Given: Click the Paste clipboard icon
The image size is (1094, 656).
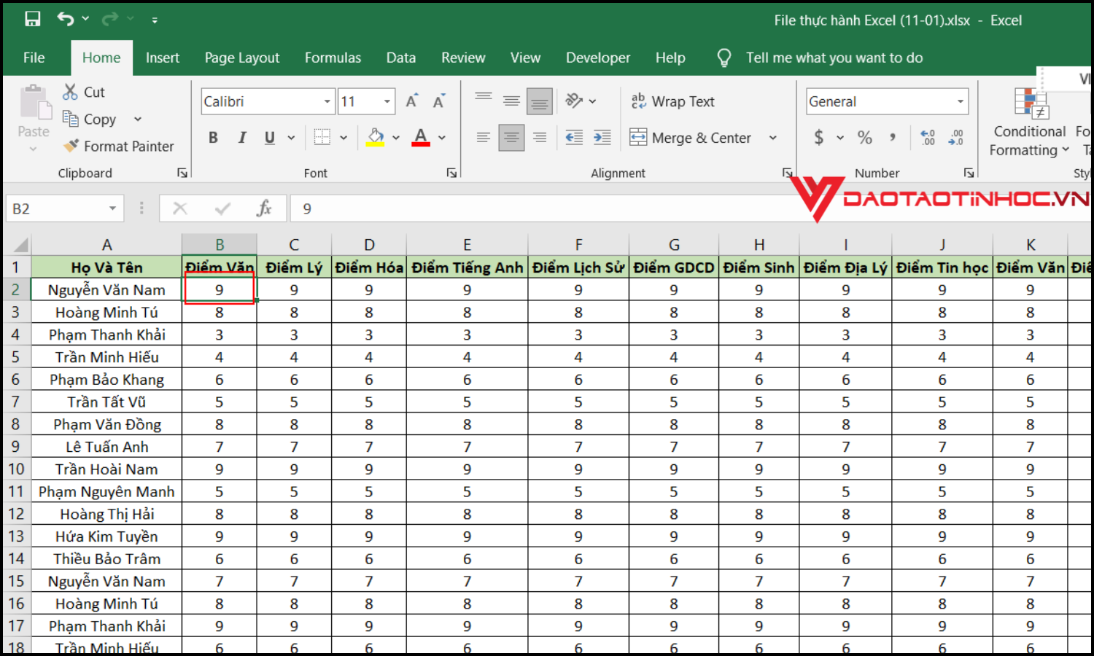Looking at the screenshot, I should tap(34, 104).
